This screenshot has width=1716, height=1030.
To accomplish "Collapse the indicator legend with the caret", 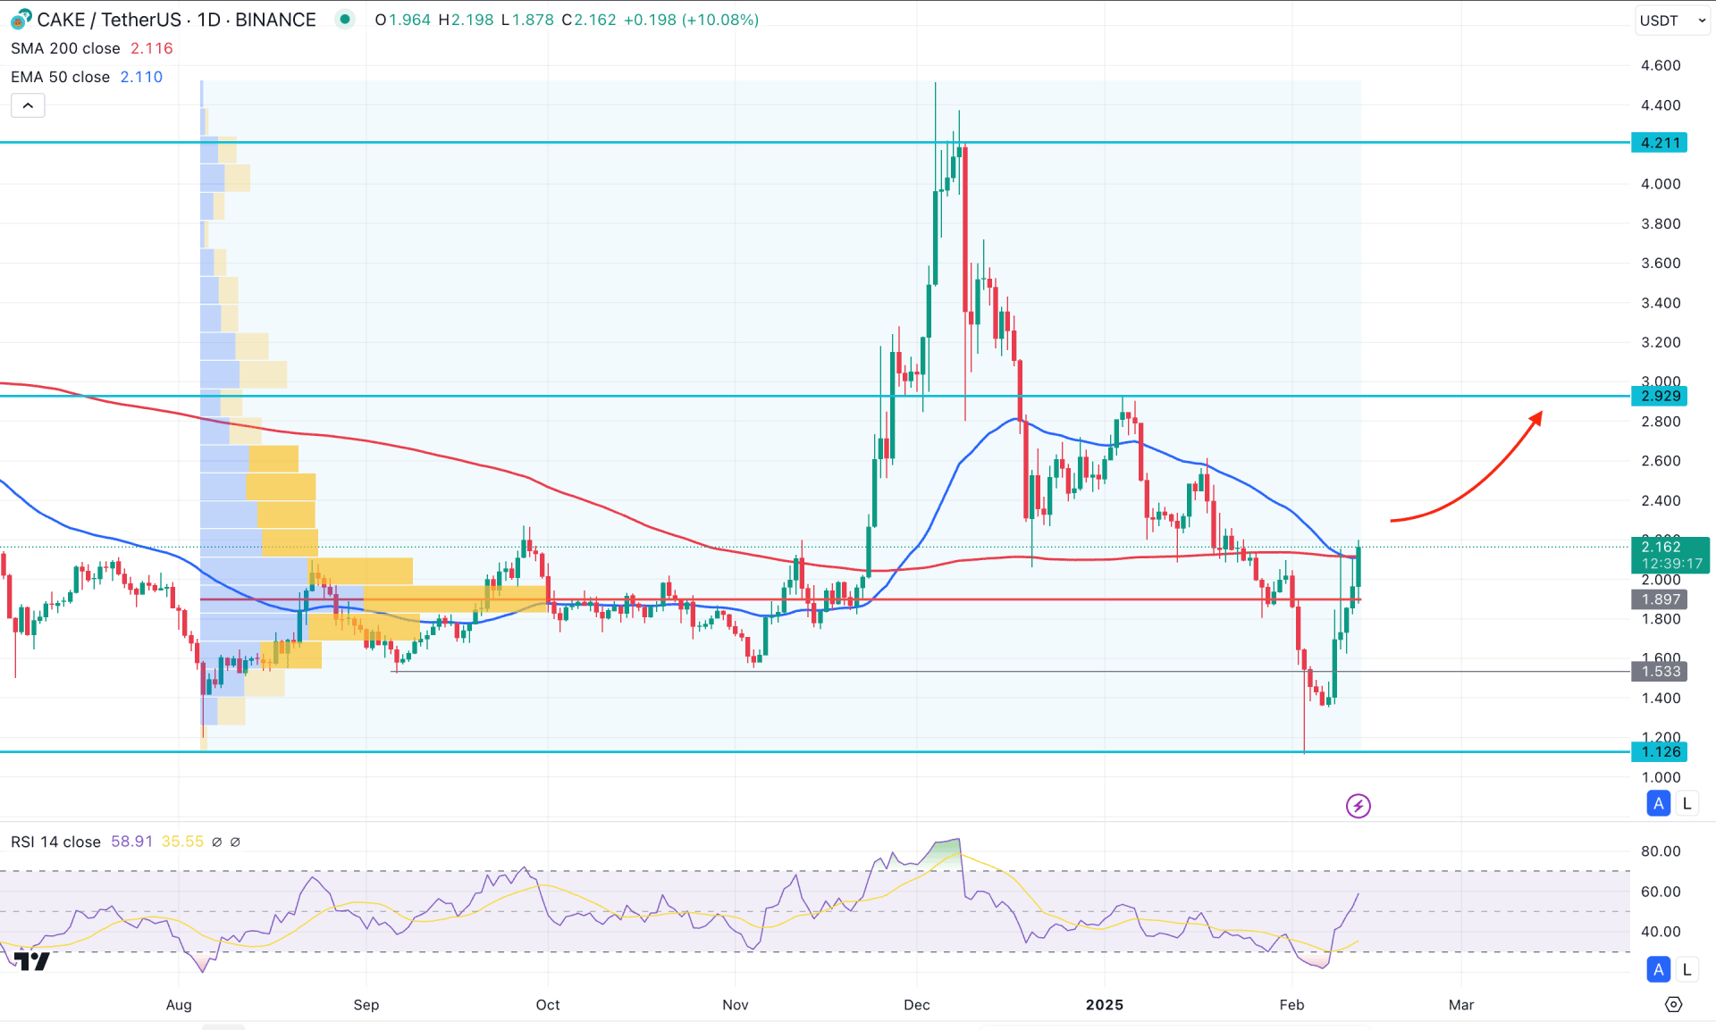I will click(28, 105).
